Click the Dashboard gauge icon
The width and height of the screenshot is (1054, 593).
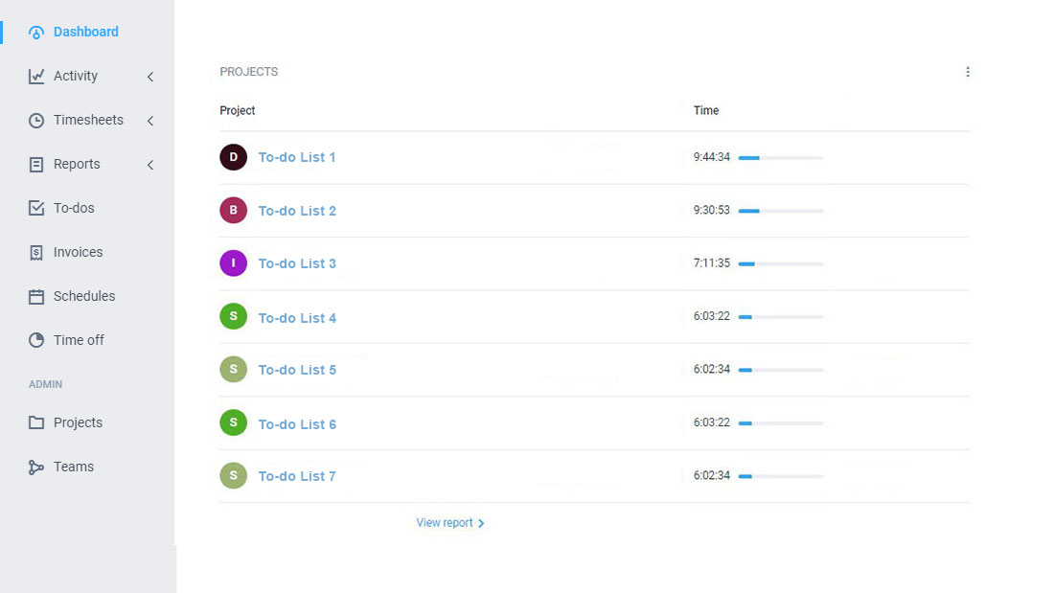(36, 33)
